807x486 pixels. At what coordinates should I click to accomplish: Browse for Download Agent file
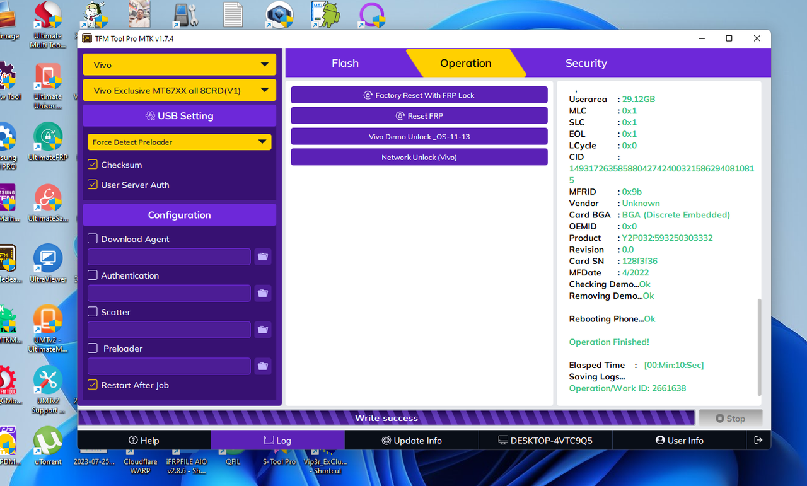click(x=263, y=257)
